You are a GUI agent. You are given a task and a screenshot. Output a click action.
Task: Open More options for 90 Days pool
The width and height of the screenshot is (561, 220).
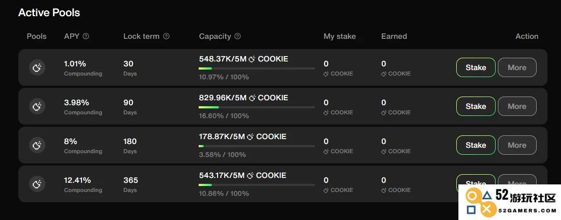click(x=517, y=106)
